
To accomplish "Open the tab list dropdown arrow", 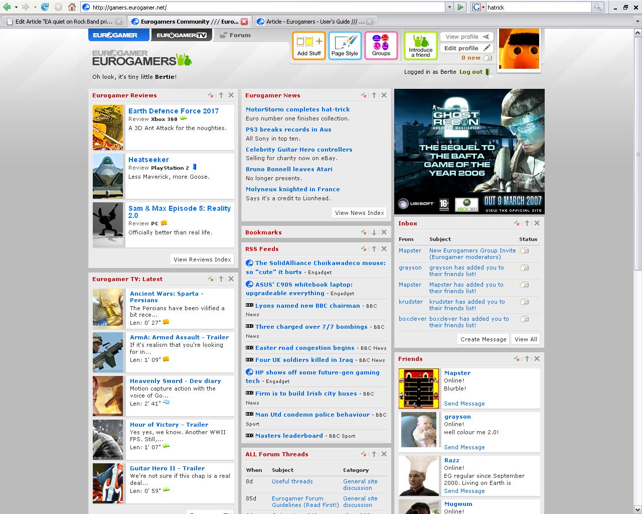I will click(x=637, y=22).
